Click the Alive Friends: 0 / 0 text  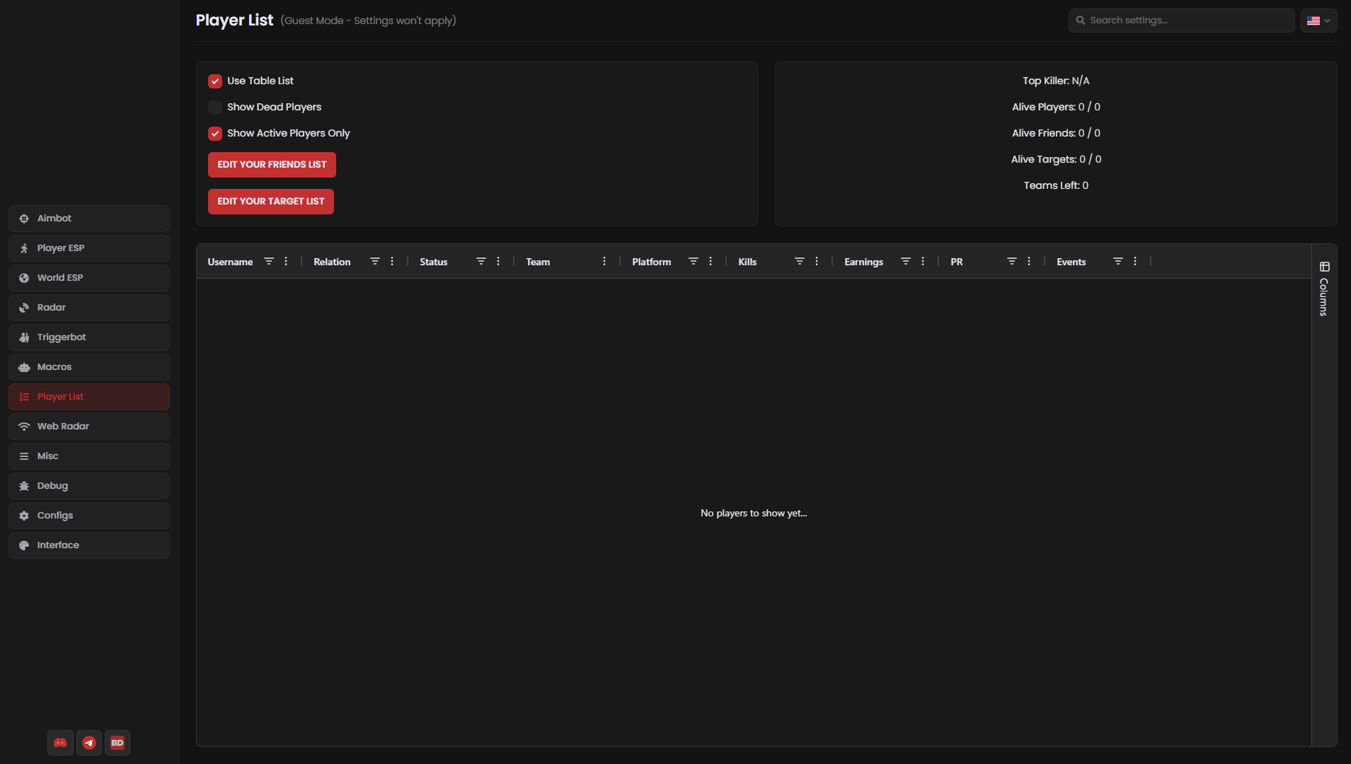[1056, 134]
